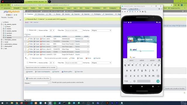
Task: Click Borrar icon in the marked-items bar
Action: click(x=86, y=58)
